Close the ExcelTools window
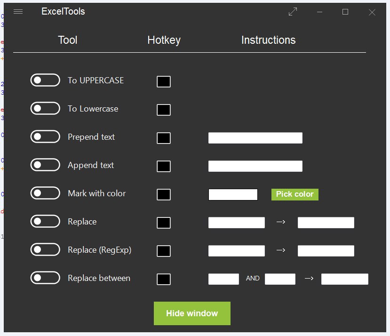The width and height of the screenshot is (390, 336). 372,12
